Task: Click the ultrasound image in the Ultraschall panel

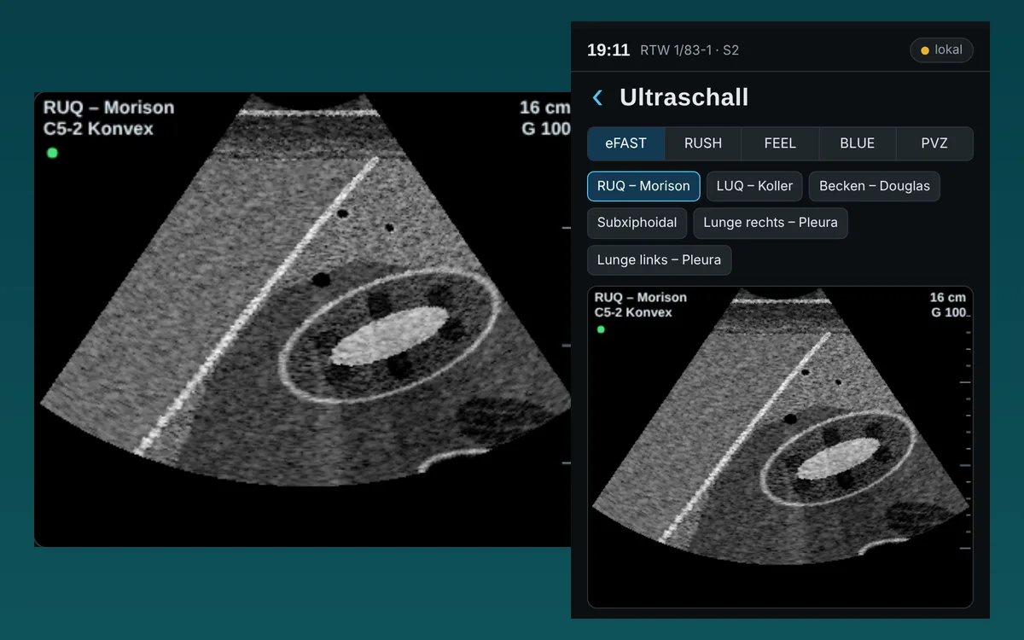Action: (780, 447)
